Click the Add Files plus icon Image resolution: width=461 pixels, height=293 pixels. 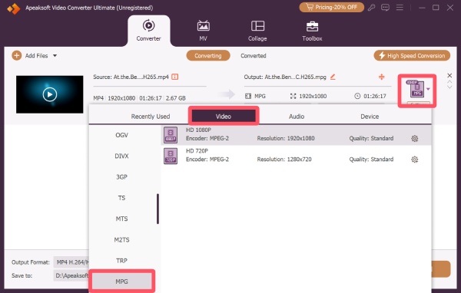(x=17, y=55)
